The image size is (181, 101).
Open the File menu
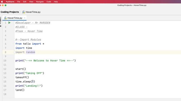pos(19,2)
